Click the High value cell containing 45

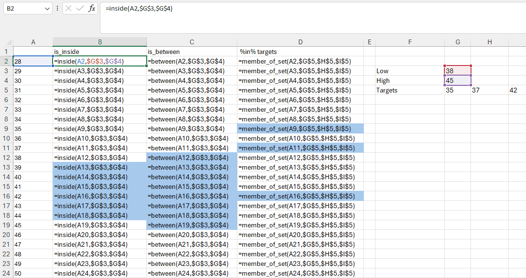tap(457, 80)
